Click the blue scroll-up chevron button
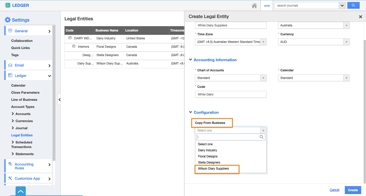Image resolution: width=366 pixels, height=196 pixels. [x=21, y=191]
